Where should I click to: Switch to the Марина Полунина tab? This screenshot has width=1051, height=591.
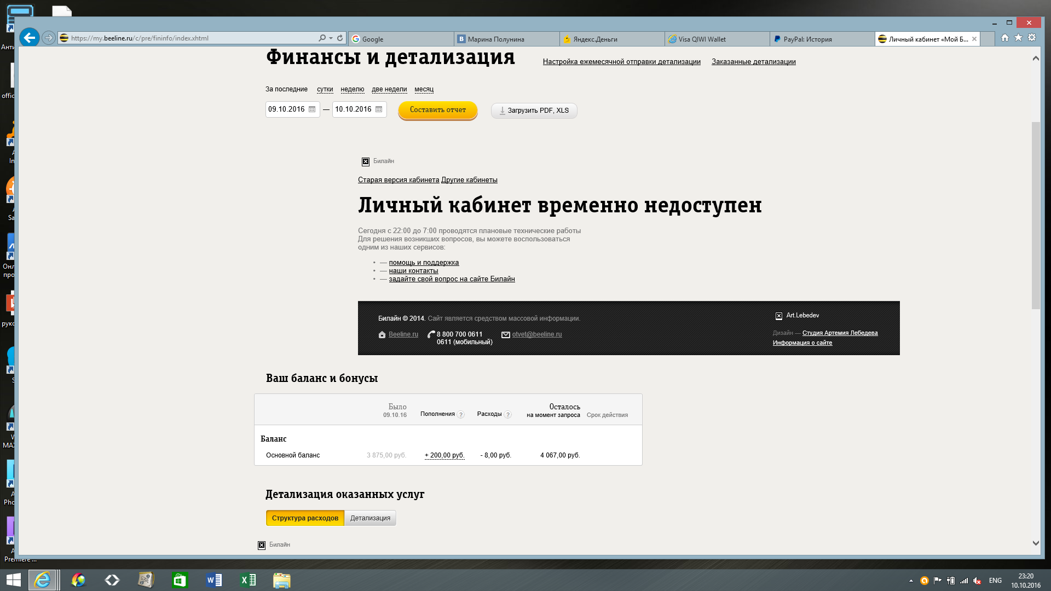507,39
